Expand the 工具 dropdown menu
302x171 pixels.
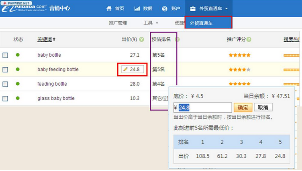point(151,23)
